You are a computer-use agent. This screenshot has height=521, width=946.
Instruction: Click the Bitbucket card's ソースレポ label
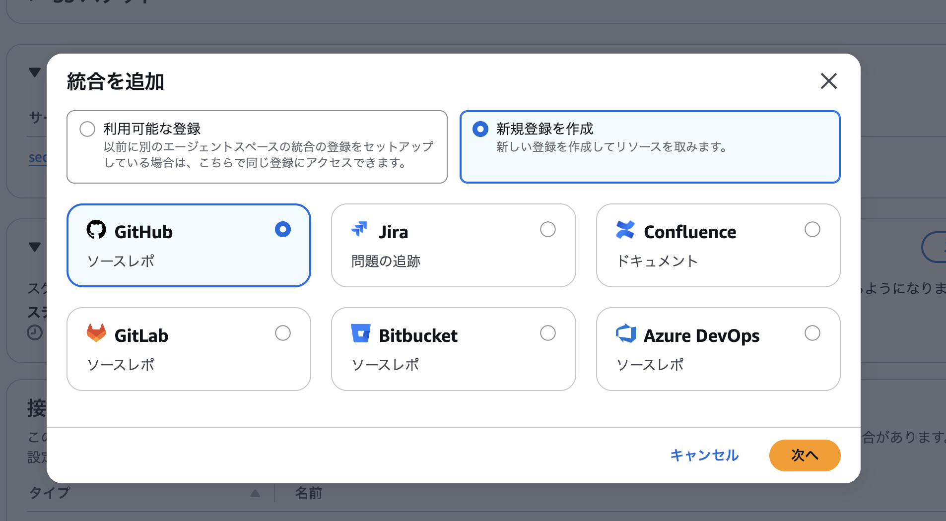tap(385, 365)
